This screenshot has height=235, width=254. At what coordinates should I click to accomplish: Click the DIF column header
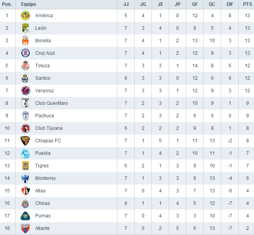229,4
